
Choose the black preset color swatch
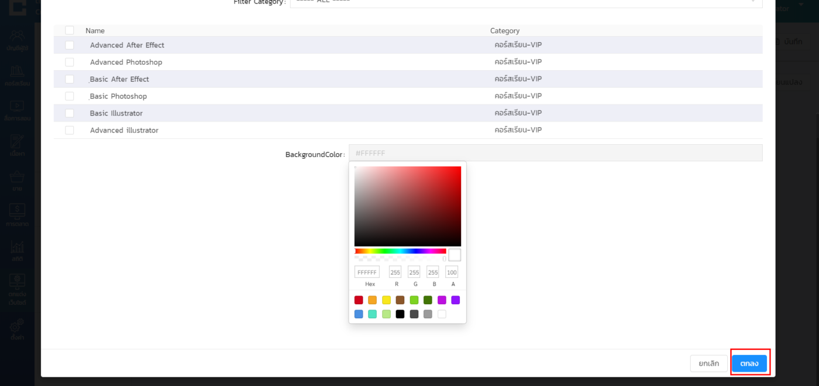400,314
